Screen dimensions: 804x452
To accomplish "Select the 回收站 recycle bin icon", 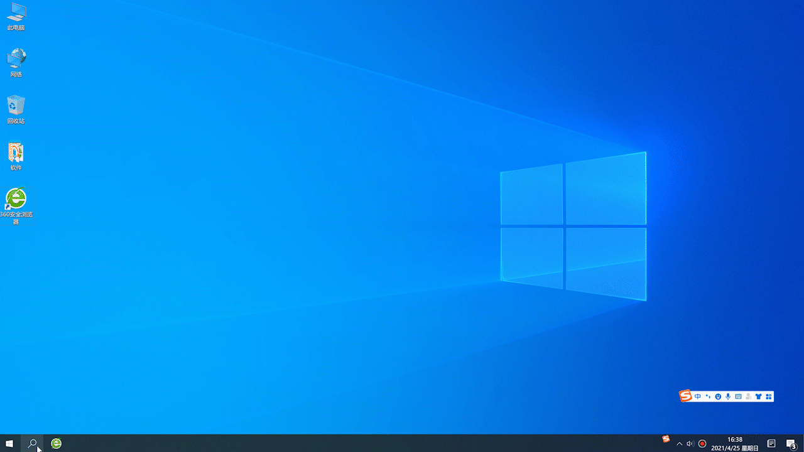I will coord(16,110).
